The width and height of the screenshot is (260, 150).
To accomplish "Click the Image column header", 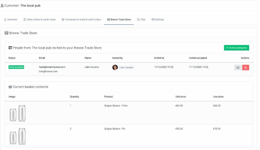I will 12,97.
